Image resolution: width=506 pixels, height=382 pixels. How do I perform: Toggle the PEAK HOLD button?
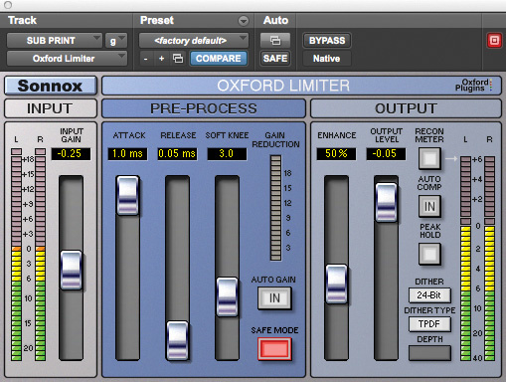point(429,254)
